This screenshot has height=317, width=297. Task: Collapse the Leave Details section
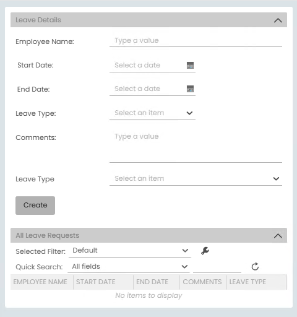278,20
